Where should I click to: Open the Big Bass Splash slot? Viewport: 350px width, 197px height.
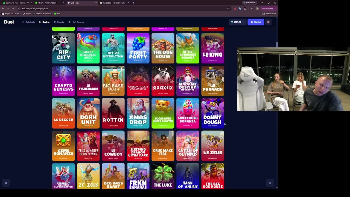click(113, 81)
